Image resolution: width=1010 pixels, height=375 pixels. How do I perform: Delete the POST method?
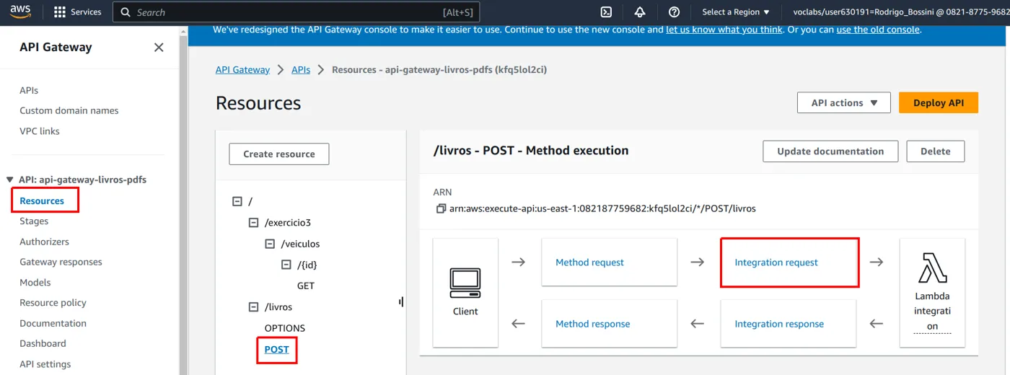(x=936, y=151)
